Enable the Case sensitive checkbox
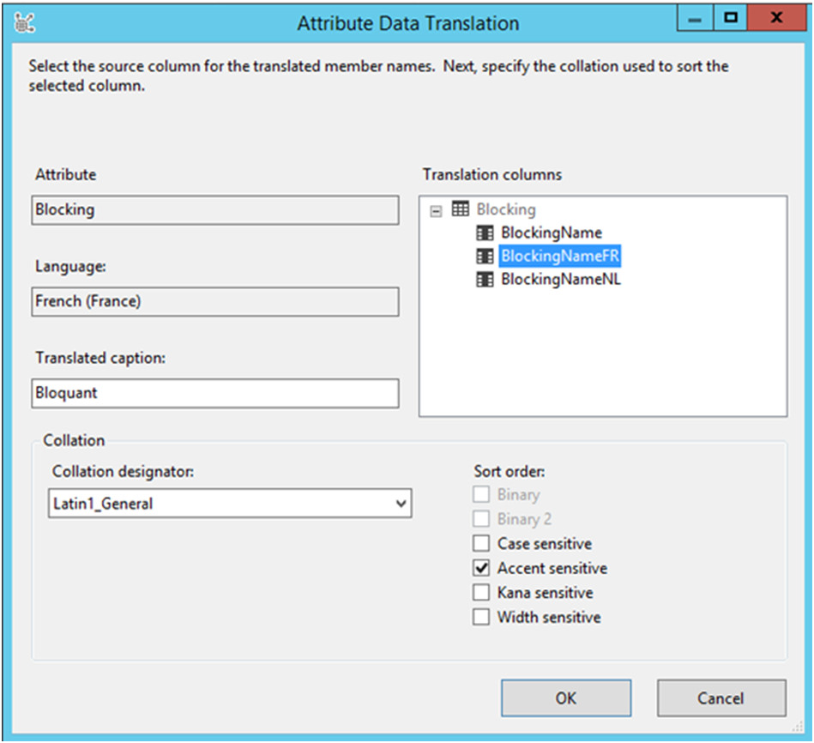The height and width of the screenshot is (743, 814). pyautogui.click(x=481, y=544)
